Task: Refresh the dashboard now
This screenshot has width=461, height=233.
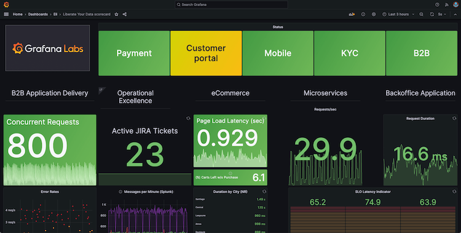Action: coord(431,14)
